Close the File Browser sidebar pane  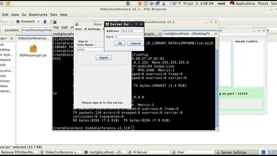click(x=12, y=38)
